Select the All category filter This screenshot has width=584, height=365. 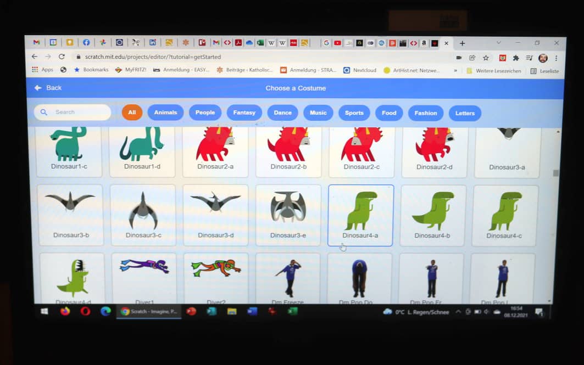tap(132, 113)
